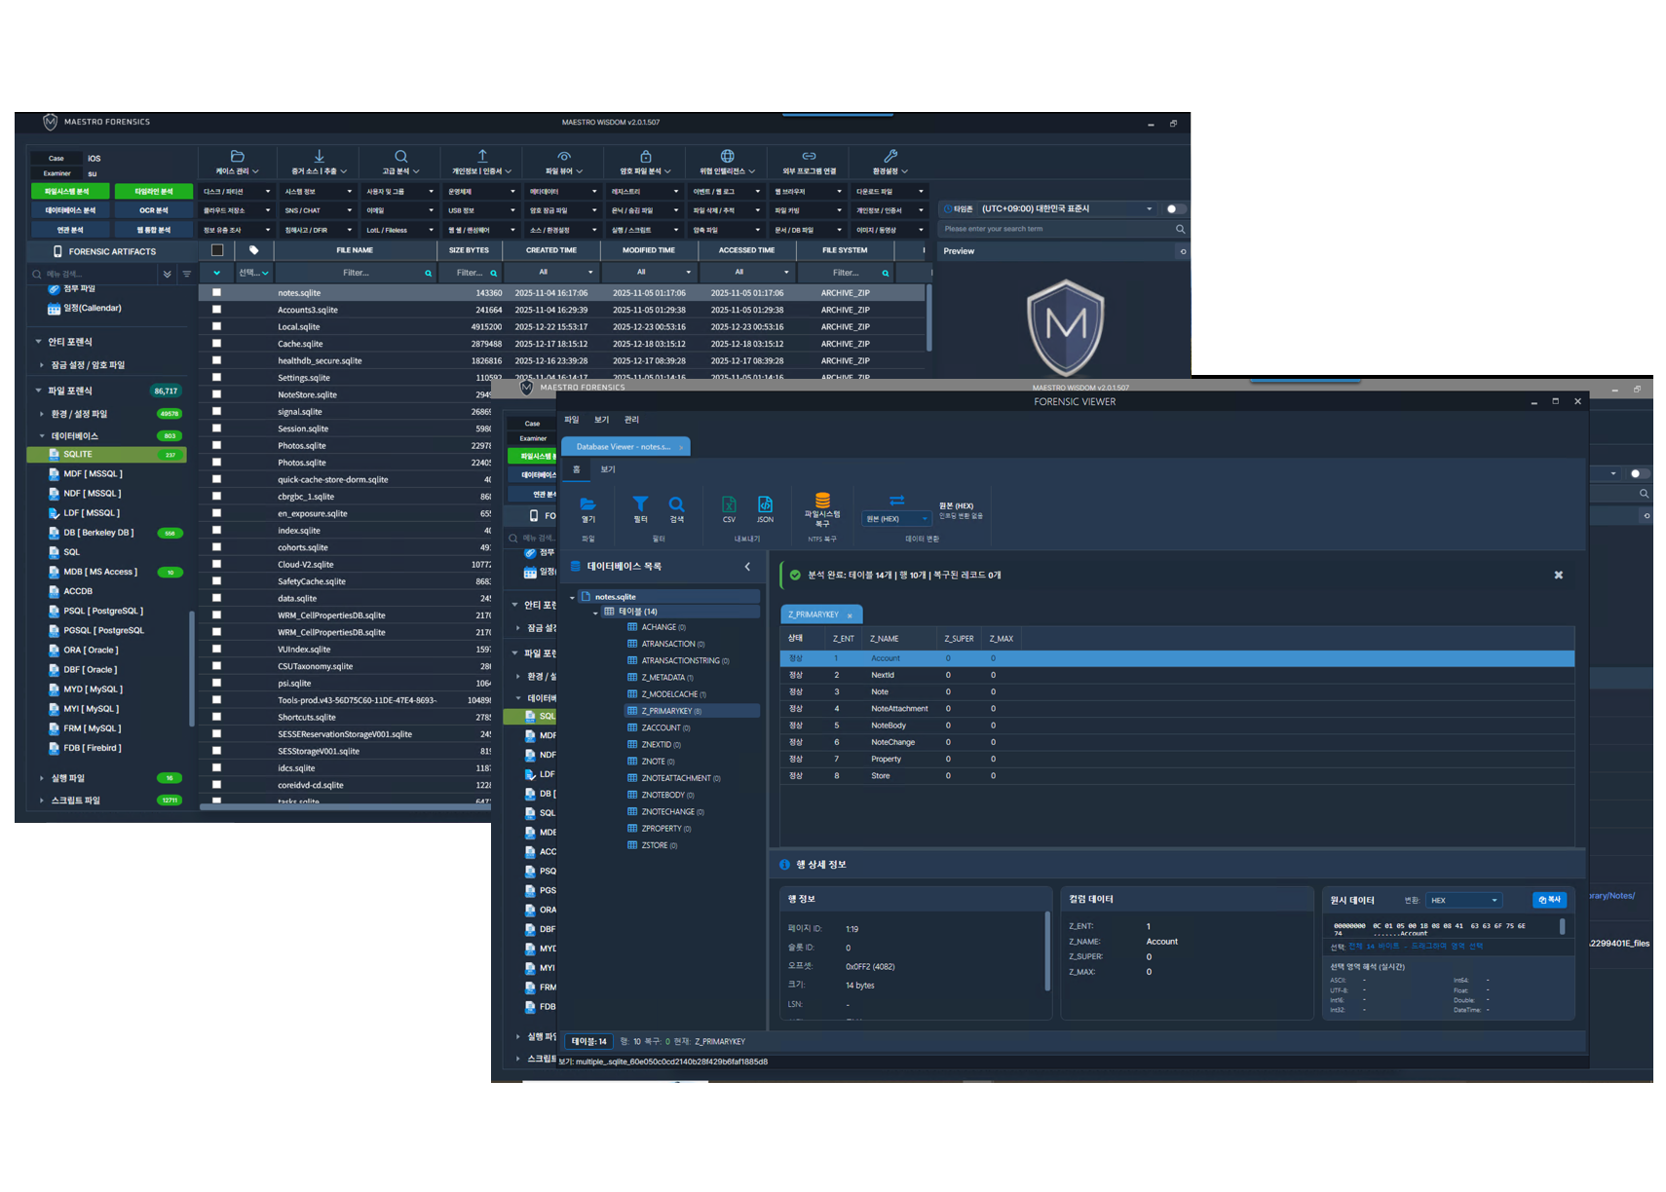This screenshot has height=1192, width=1666.
Task: Click the 타임라인 분석 button
Action: pyautogui.click(x=154, y=192)
